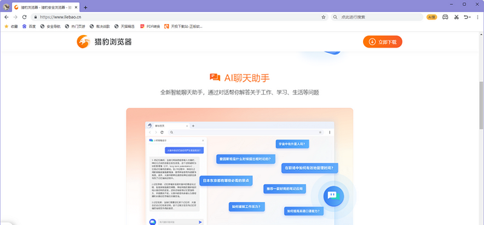The image size is (484, 225).
Task: Open the three-dot browser menu
Action: pyautogui.click(x=477, y=17)
